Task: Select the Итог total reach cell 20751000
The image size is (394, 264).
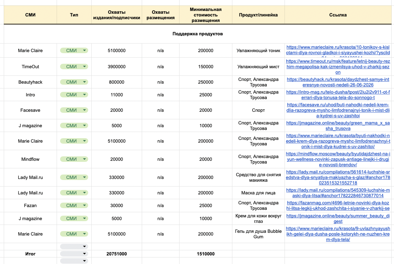Action: (x=117, y=254)
